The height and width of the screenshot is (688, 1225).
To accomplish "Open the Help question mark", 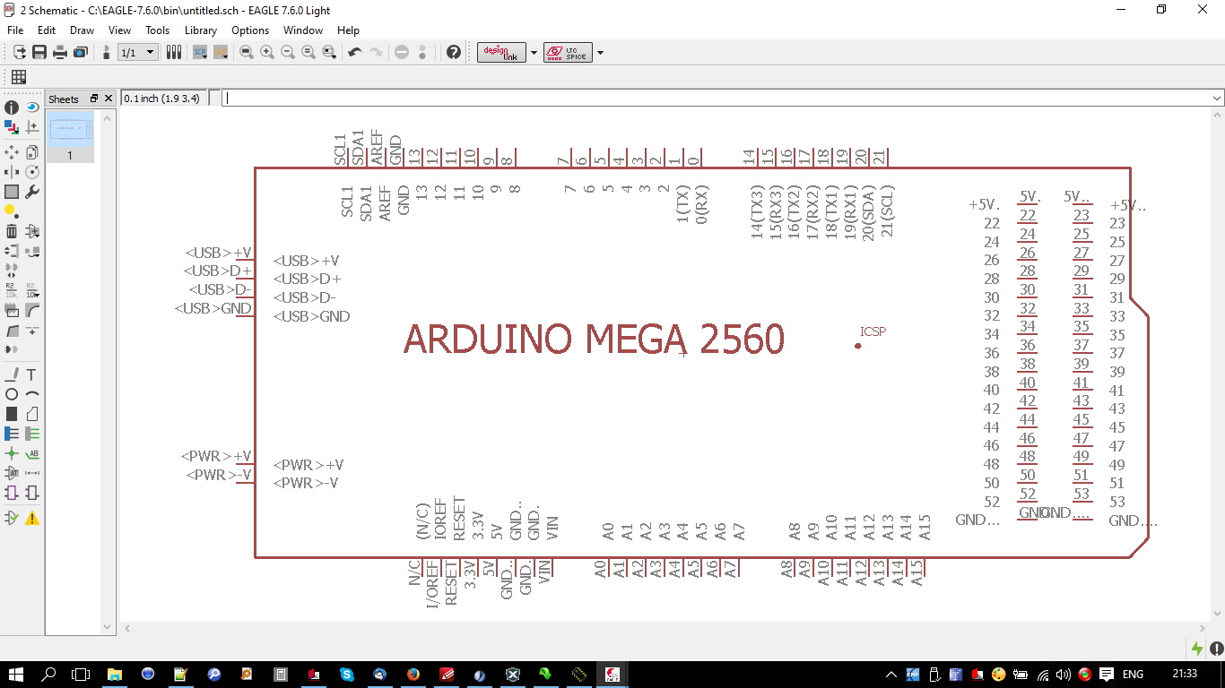I will pyautogui.click(x=454, y=52).
